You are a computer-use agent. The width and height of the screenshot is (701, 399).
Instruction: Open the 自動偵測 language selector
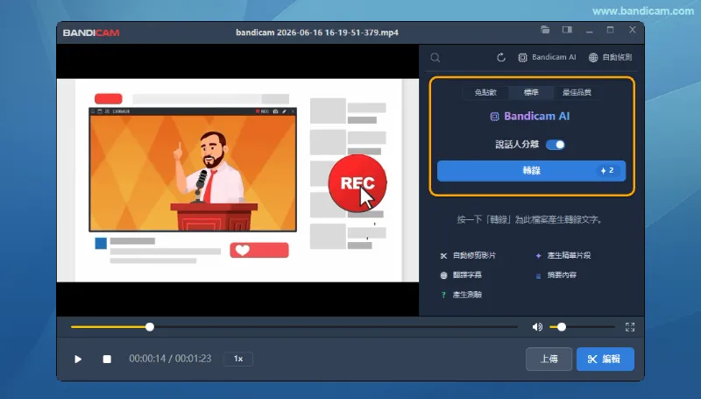click(610, 57)
